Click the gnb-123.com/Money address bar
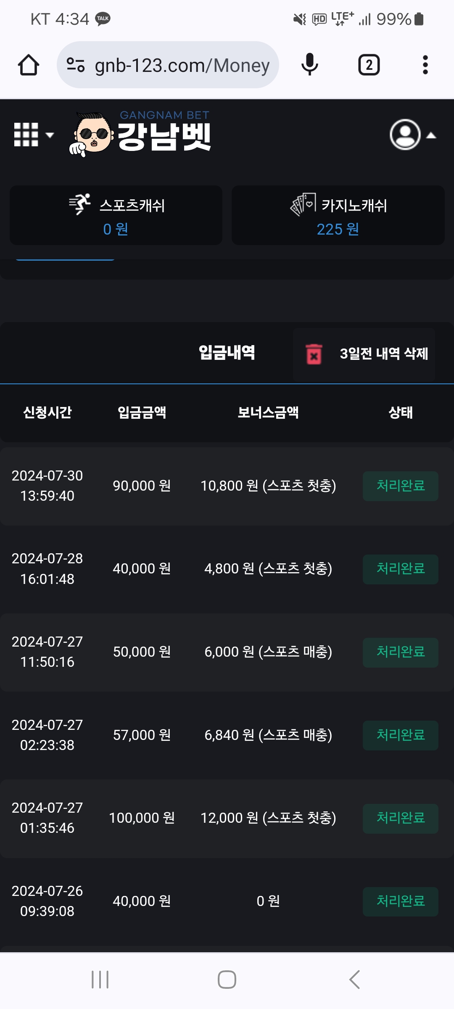The image size is (454, 1009). pos(182,65)
